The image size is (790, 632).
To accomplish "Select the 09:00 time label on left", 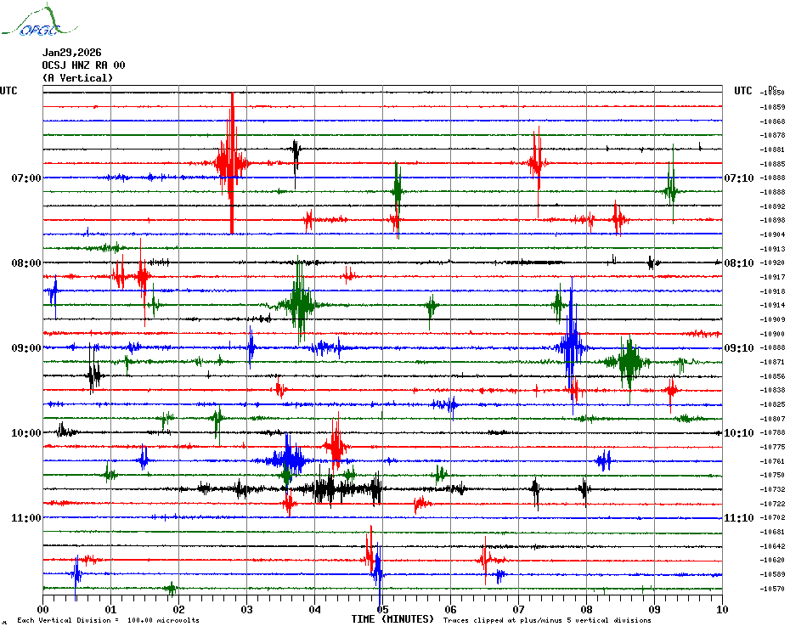I will pyautogui.click(x=26, y=348).
